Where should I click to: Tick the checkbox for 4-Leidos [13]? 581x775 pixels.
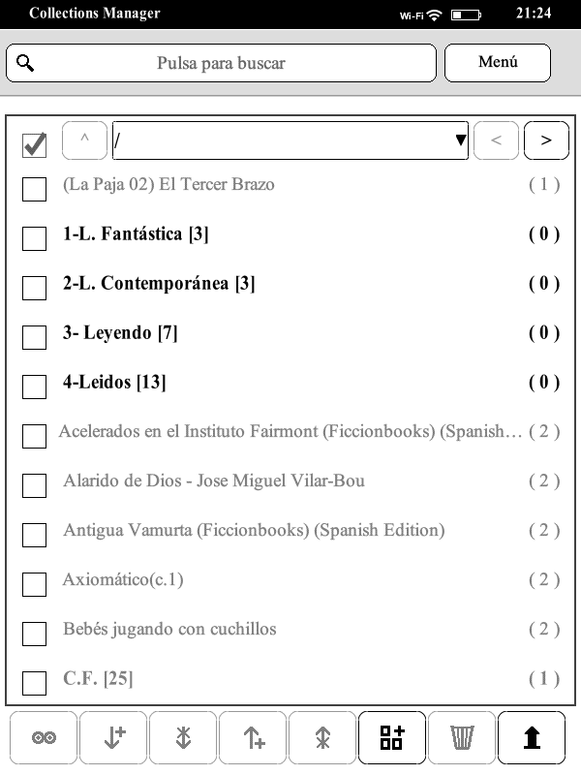coord(34,386)
